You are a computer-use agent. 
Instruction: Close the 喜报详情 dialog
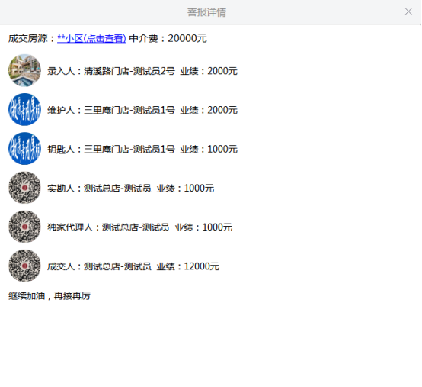[x=408, y=11]
